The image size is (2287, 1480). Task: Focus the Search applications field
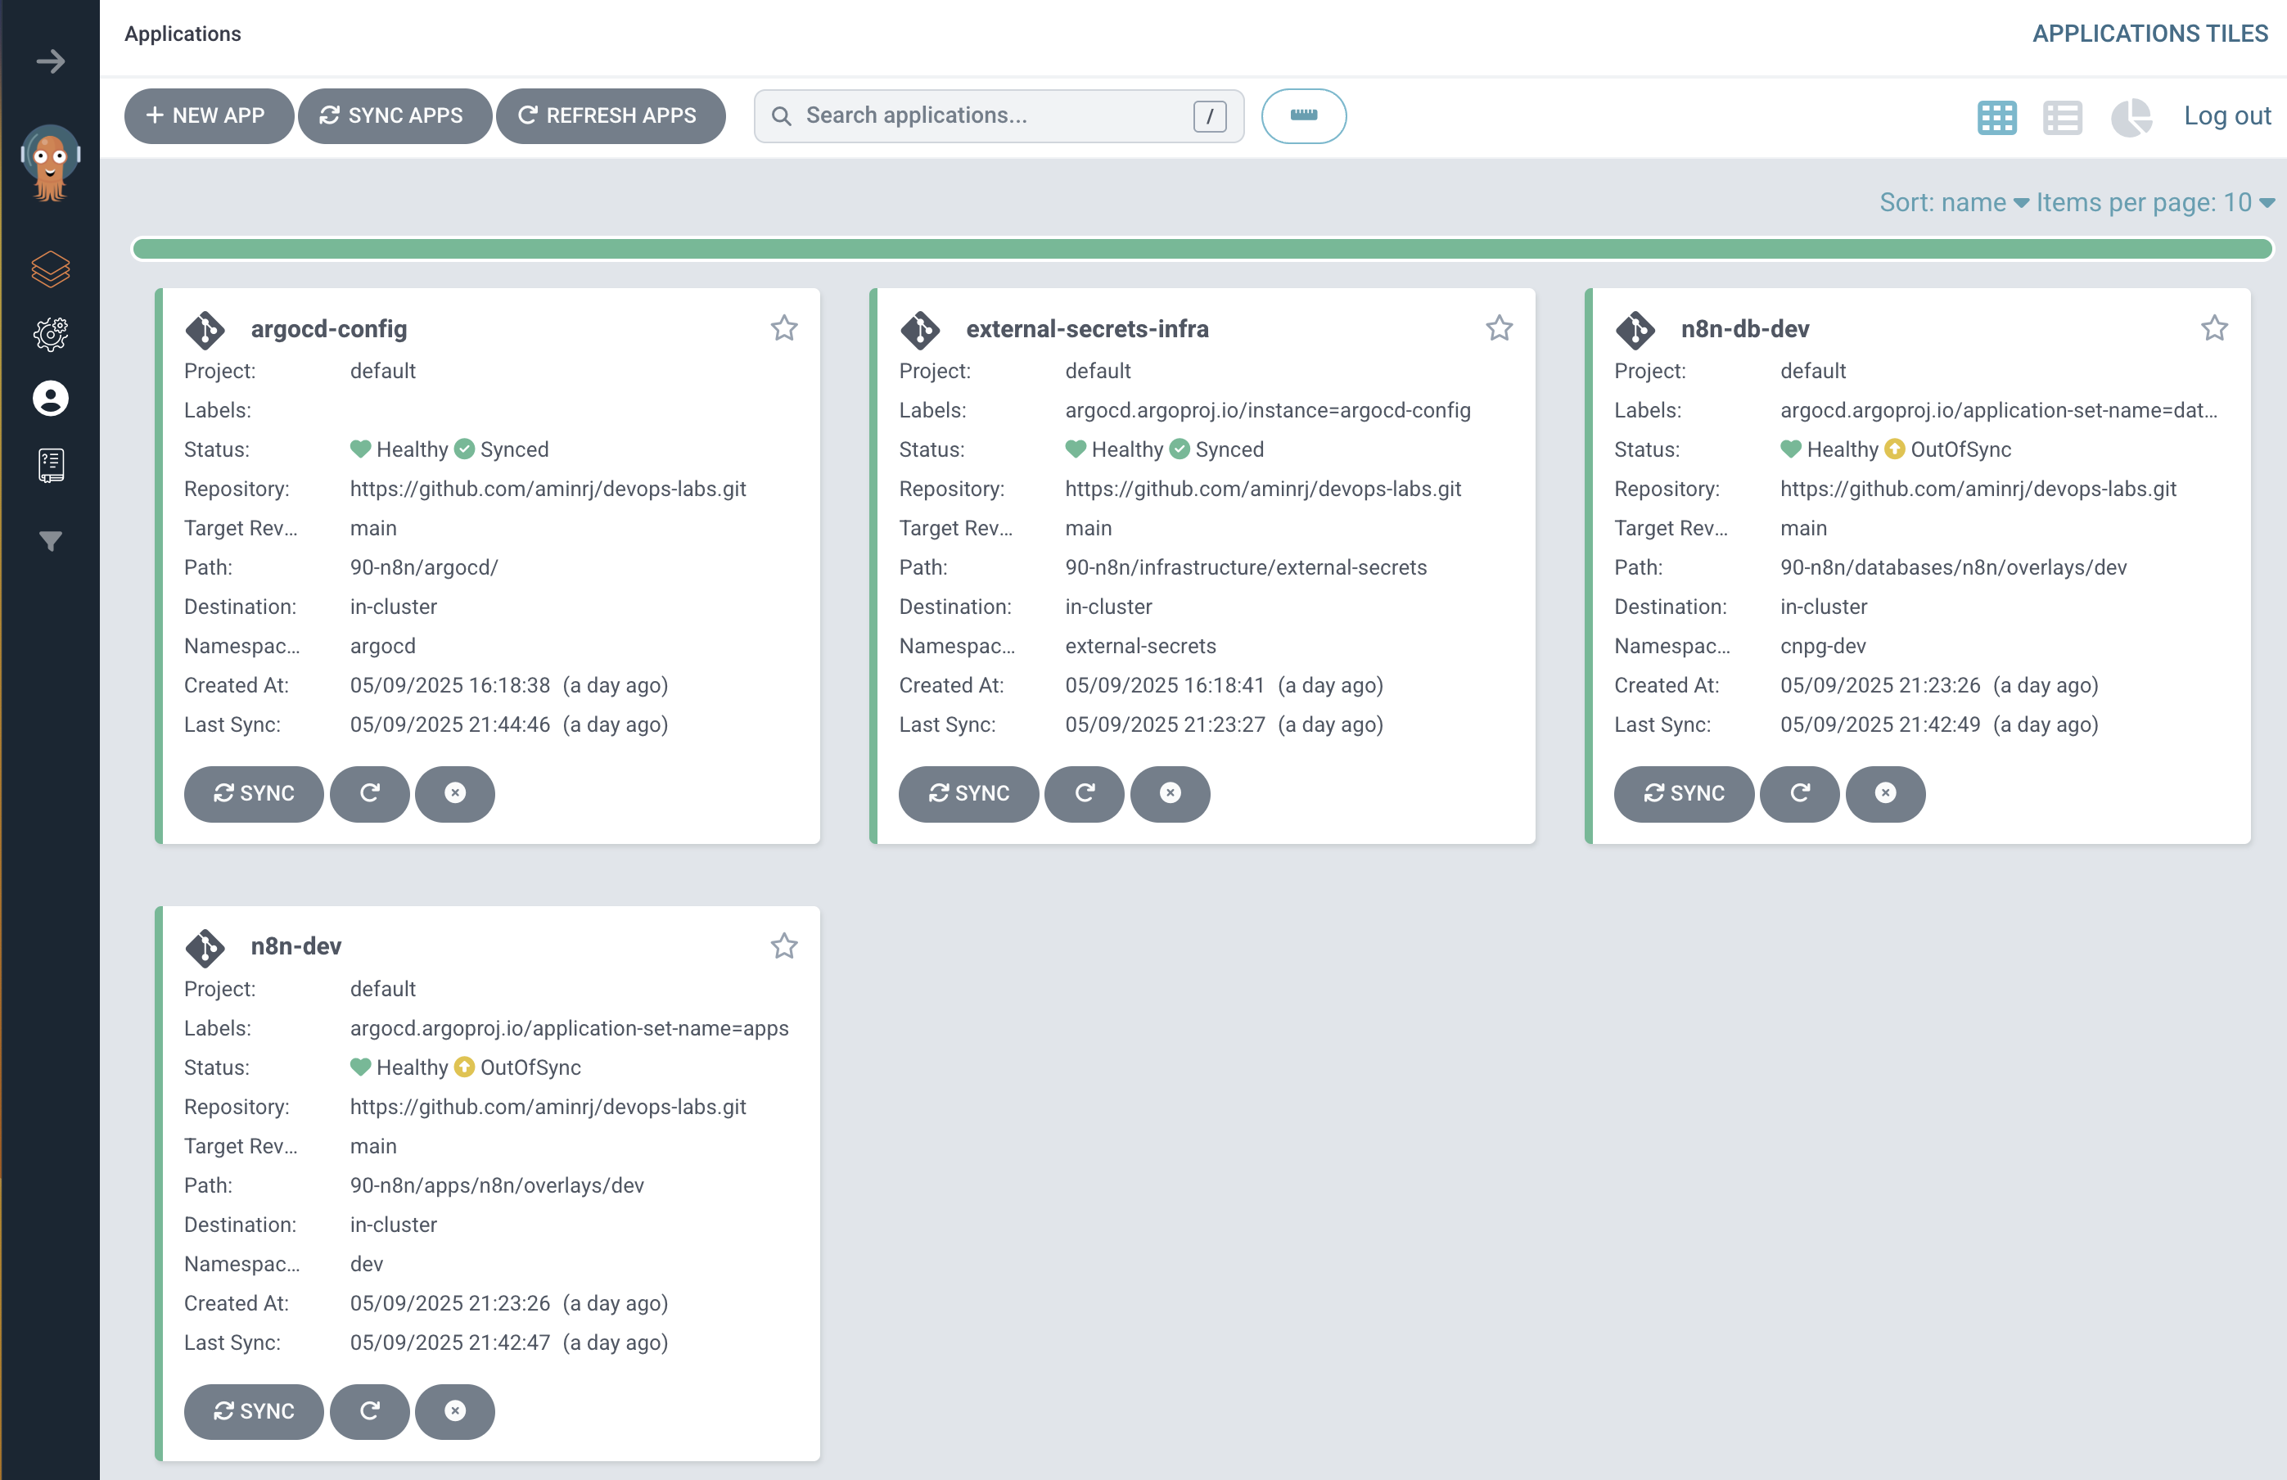click(x=999, y=115)
